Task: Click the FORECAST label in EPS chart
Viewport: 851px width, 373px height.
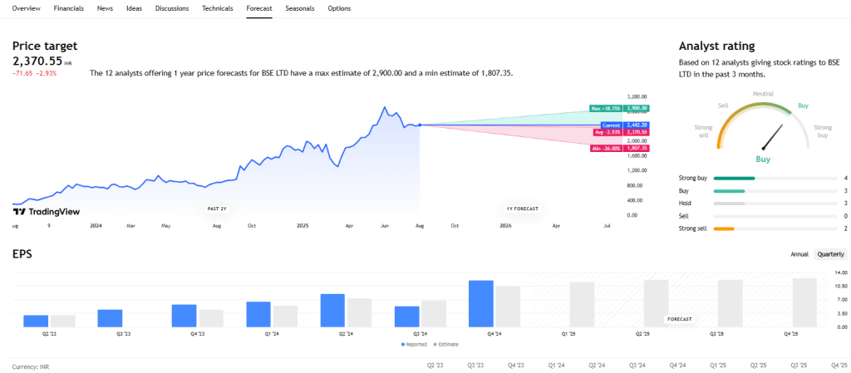Action: pyautogui.click(x=680, y=319)
